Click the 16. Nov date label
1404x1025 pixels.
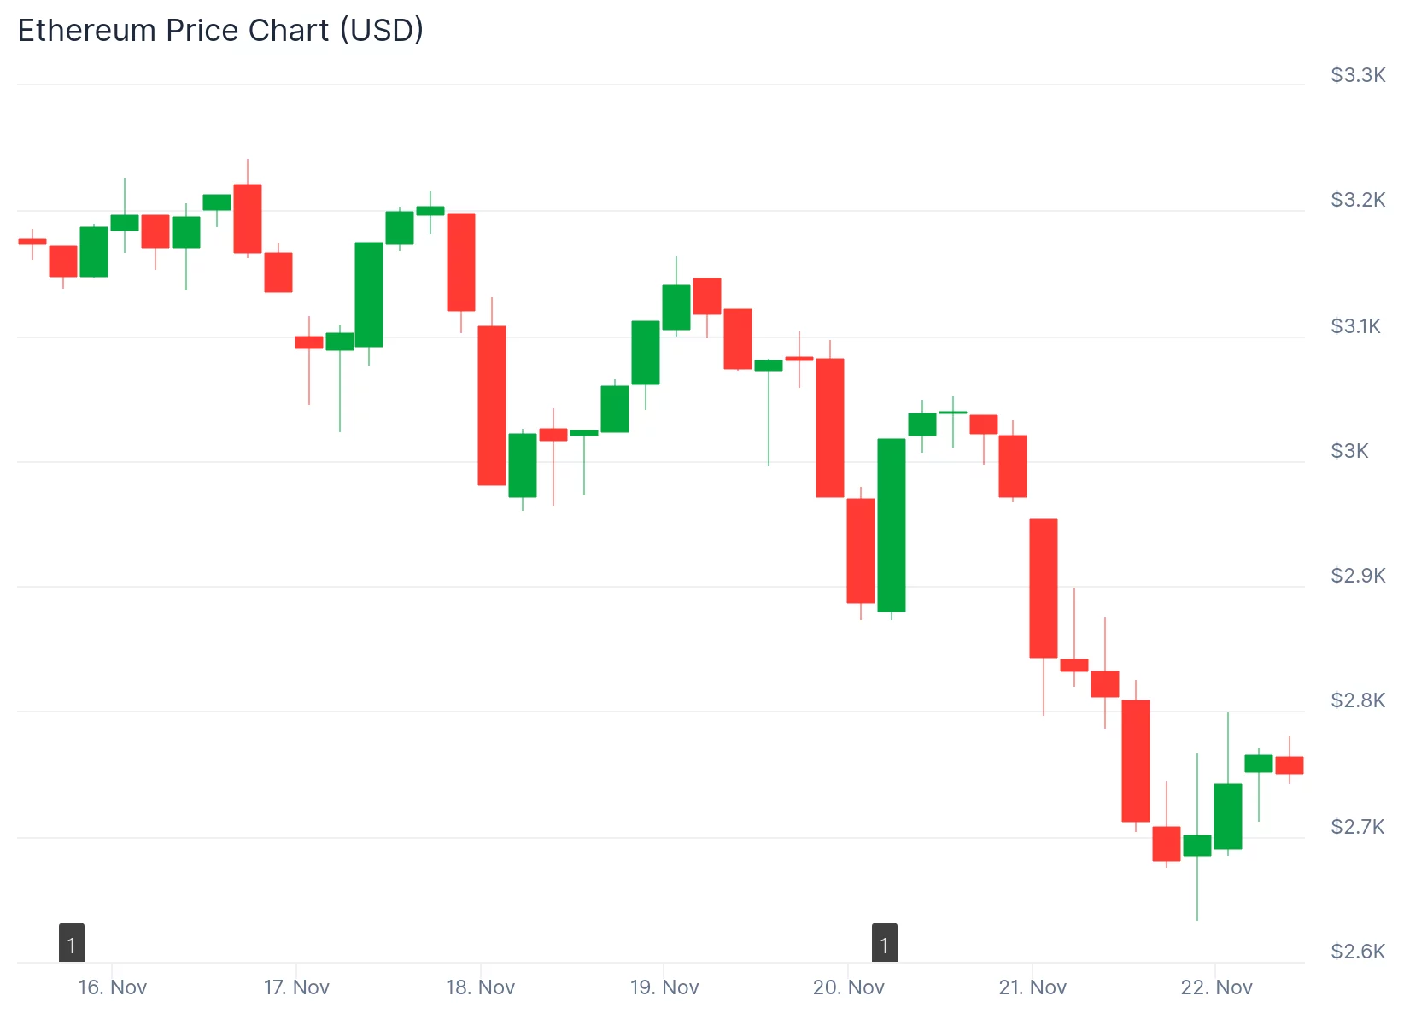tap(113, 987)
